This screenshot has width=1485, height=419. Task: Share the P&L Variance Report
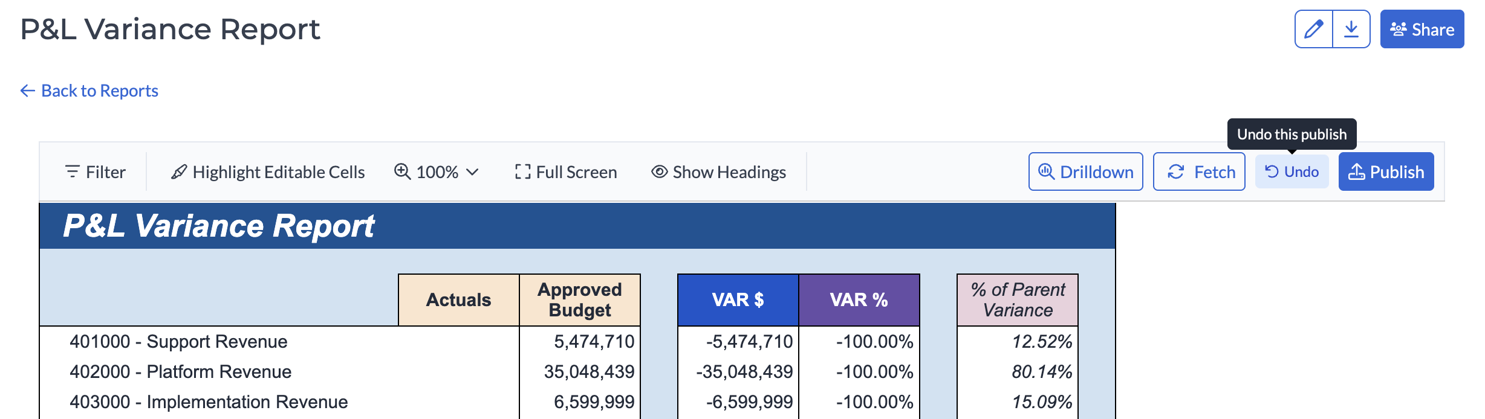click(x=1422, y=29)
